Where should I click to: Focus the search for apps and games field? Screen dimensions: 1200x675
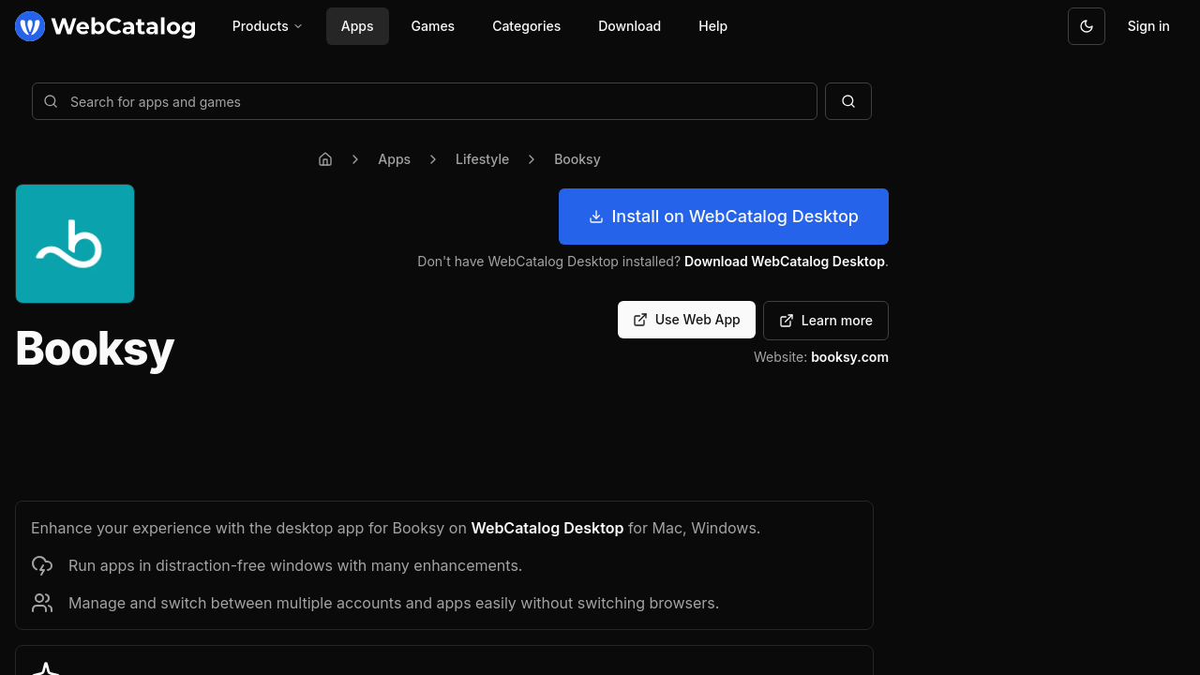(424, 101)
